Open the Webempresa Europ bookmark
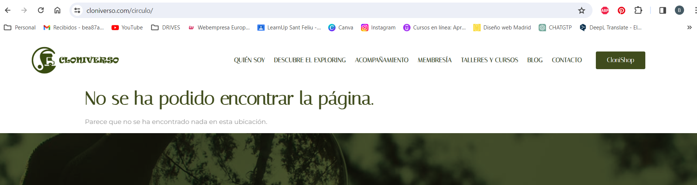Viewport: 697px width, 185px height. pyautogui.click(x=219, y=28)
